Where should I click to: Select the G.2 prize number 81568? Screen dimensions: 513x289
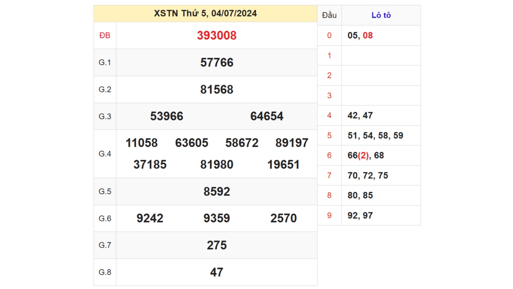coord(217,89)
